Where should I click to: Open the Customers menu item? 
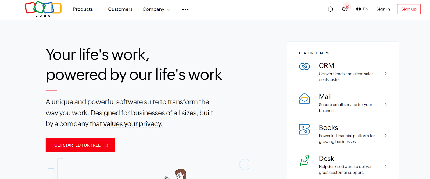120,9
